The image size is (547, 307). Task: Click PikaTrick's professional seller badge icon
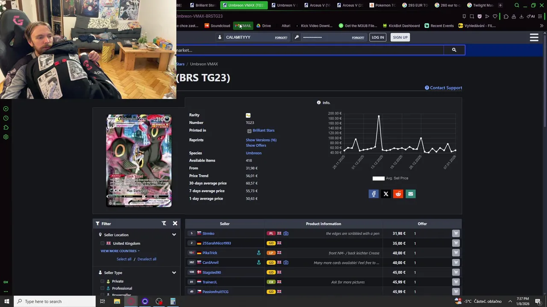(x=259, y=253)
